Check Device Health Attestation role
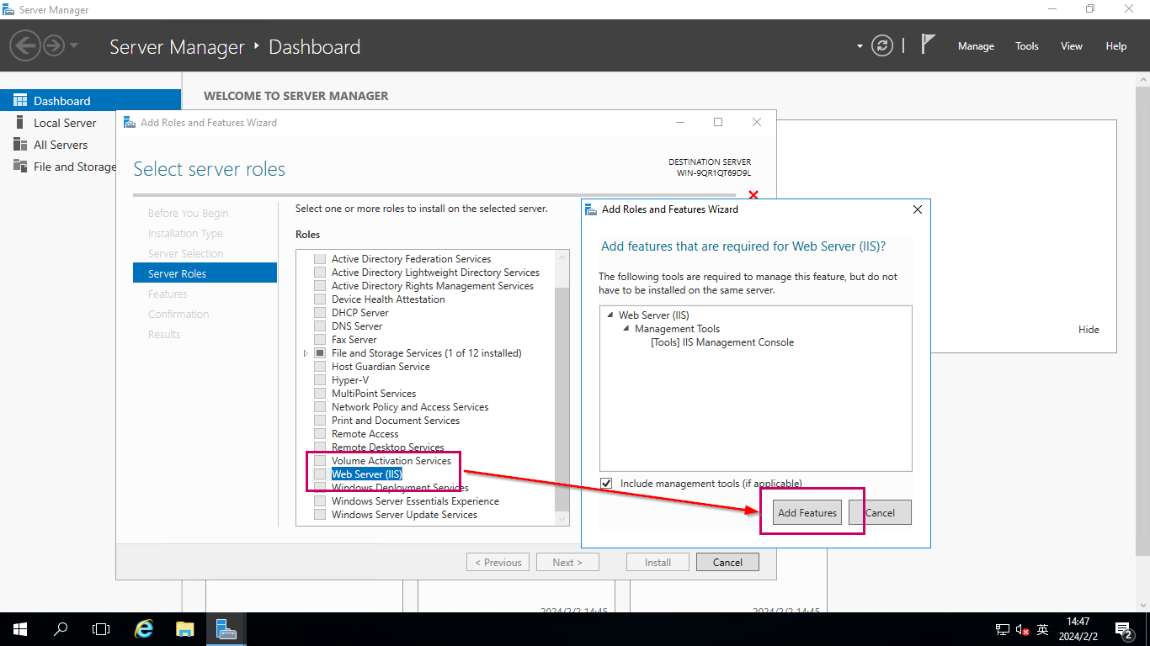Image resolution: width=1150 pixels, height=646 pixels. pyautogui.click(x=319, y=299)
